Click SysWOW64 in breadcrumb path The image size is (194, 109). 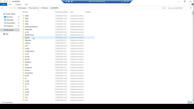click(54, 8)
